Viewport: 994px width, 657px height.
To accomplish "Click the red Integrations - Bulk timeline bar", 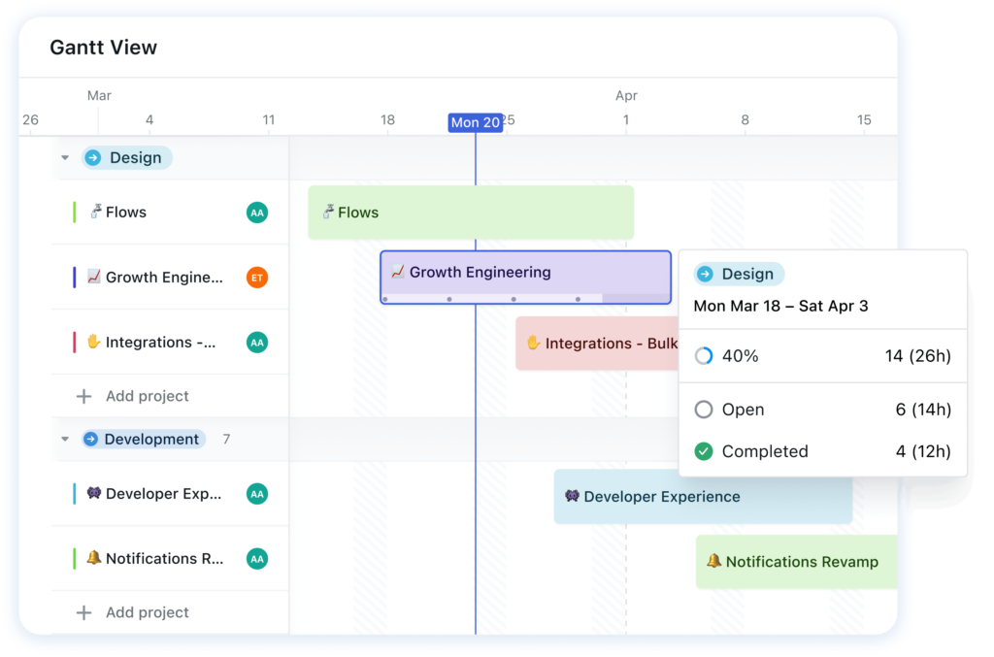I will (x=597, y=344).
